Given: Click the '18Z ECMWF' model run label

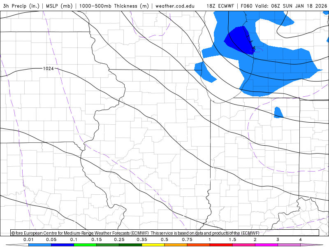Looking at the screenshot, I should click(x=220, y=6).
